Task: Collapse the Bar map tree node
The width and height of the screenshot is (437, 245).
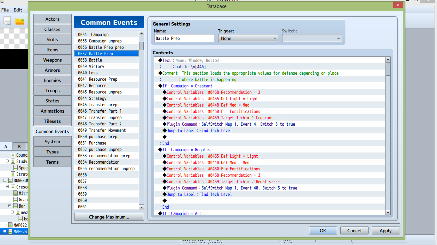Action: 10,206
